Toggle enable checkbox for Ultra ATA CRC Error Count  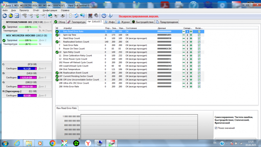tap(199, 83)
